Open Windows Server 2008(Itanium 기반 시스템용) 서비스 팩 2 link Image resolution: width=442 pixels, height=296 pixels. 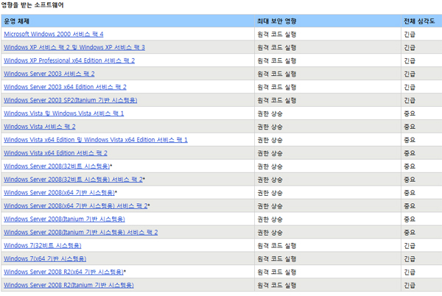(x=81, y=233)
